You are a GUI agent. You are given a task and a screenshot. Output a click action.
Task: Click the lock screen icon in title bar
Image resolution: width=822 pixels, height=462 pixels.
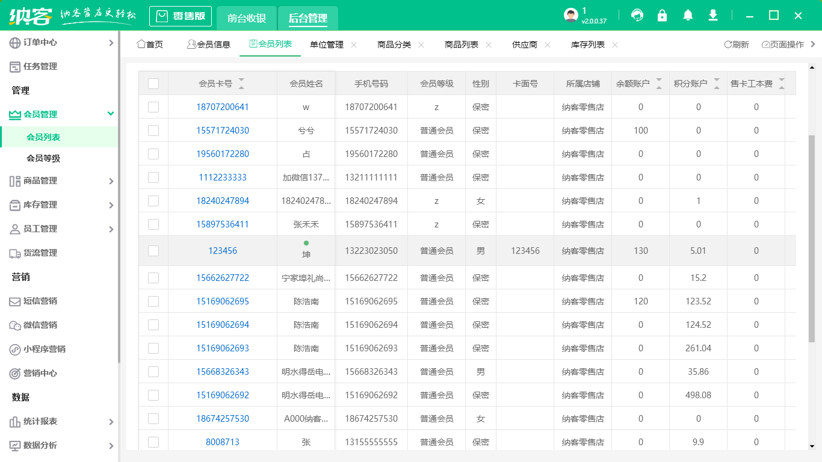662,15
